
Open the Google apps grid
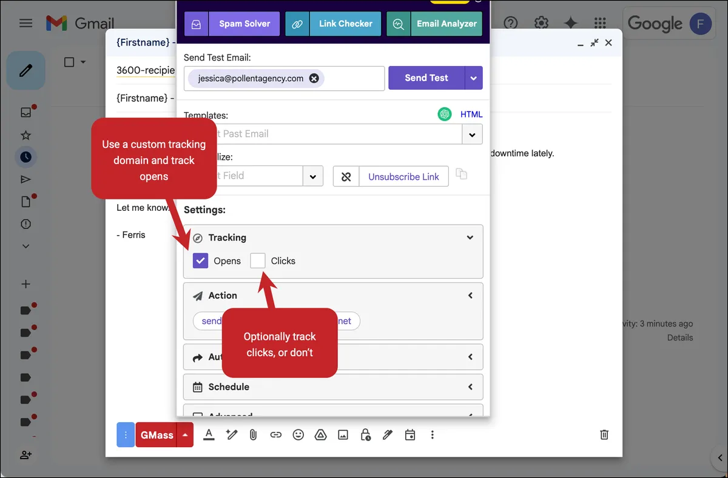600,24
